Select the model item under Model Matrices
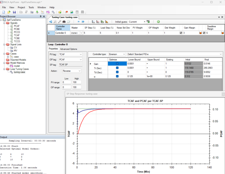Viewport: 225px width, 174px height. tap(16, 66)
